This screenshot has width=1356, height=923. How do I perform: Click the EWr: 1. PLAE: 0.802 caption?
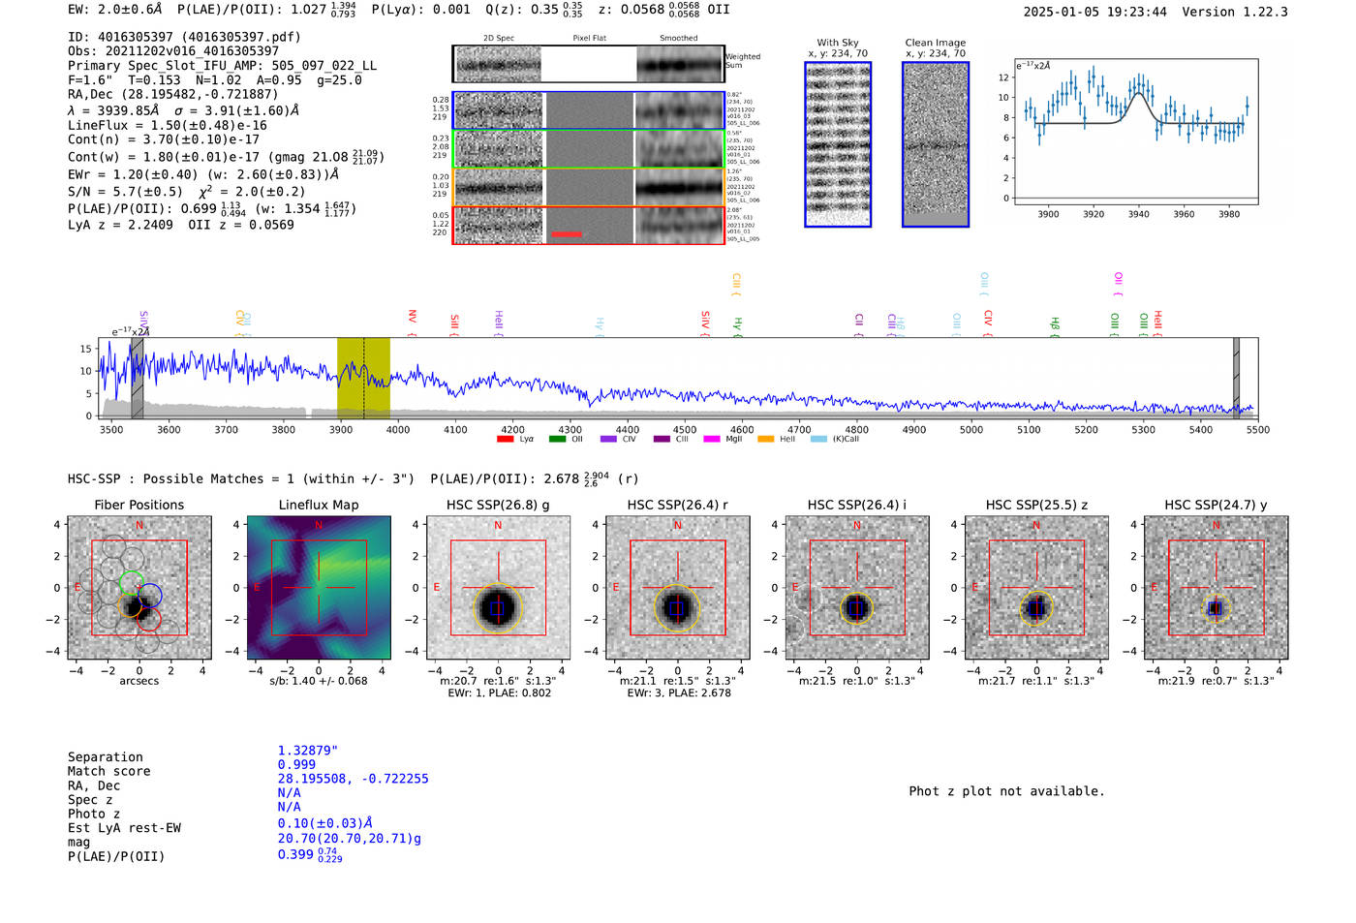tap(500, 693)
